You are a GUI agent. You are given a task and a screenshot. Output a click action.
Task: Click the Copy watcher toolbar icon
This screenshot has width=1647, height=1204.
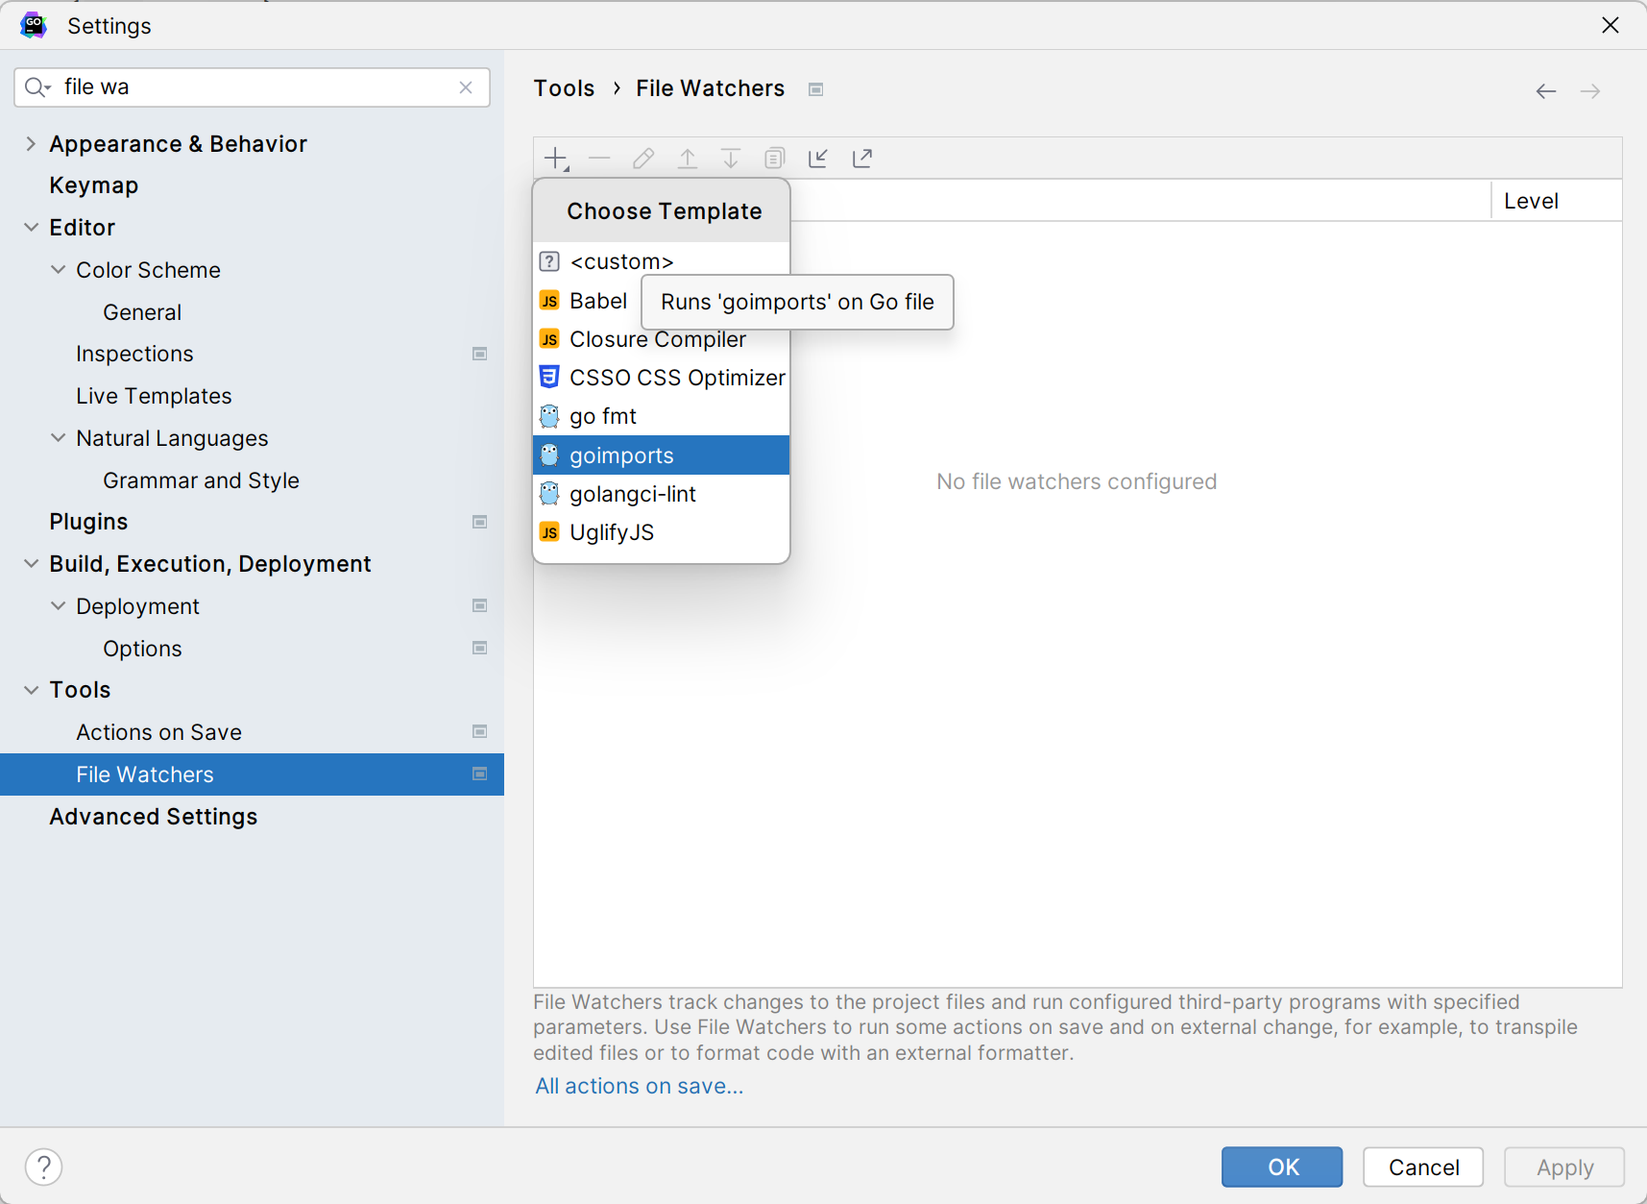pyautogui.click(x=775, y=159)
